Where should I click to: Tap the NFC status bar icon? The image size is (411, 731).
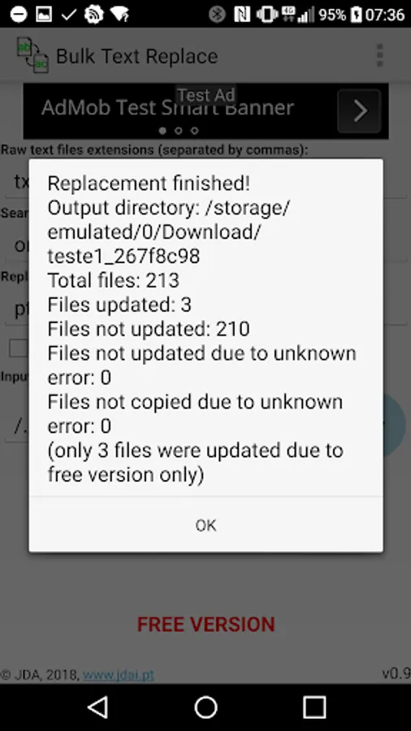(x=242, y=15)
